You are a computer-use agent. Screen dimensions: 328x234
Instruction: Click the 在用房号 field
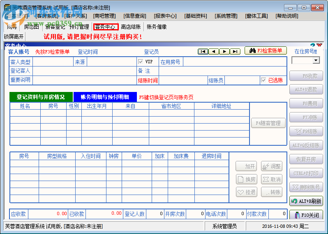[235, 62]
